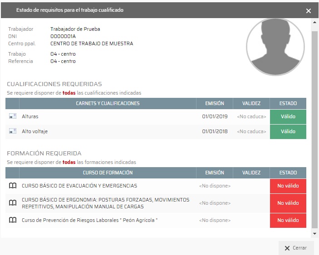Click the card icon beside Alto voltaje
This screenshot has height=255, width=319.
pyautogui.click(x=13, y=131)
